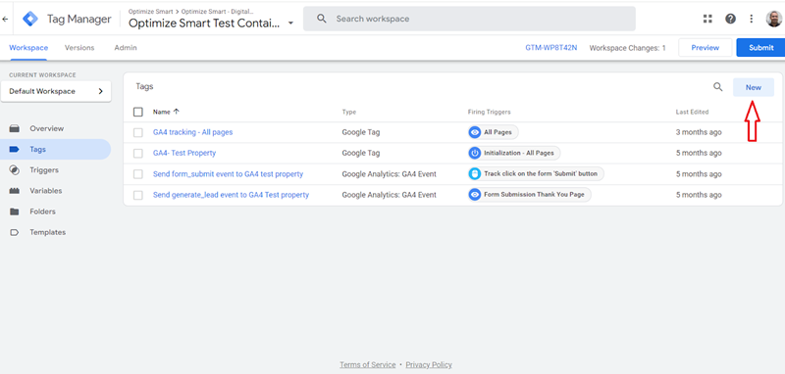Expand the Default Workspace selector
This screenshot has width=785, height=374.
[x=56, y=91]
